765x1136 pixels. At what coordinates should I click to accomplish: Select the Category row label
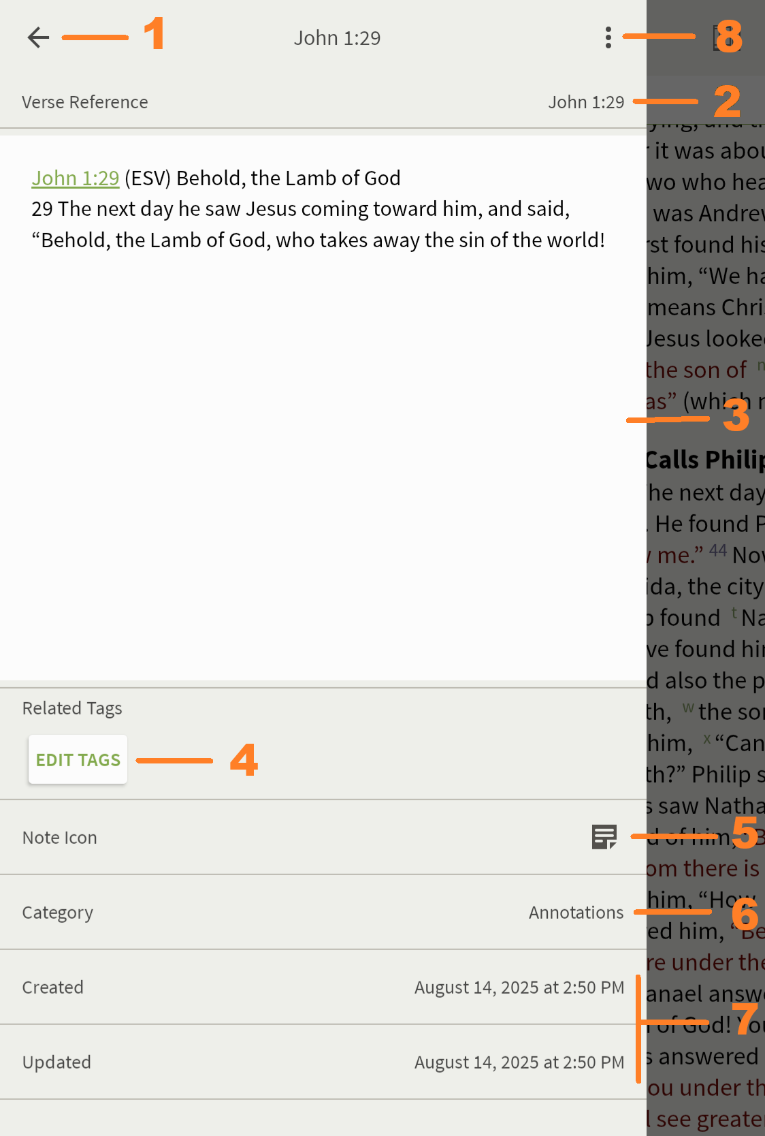pos(58,913)
